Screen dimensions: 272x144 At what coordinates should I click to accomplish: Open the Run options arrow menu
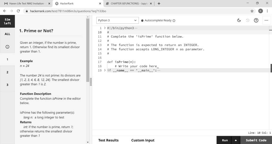pyautogui.click(x=236, y=140)
